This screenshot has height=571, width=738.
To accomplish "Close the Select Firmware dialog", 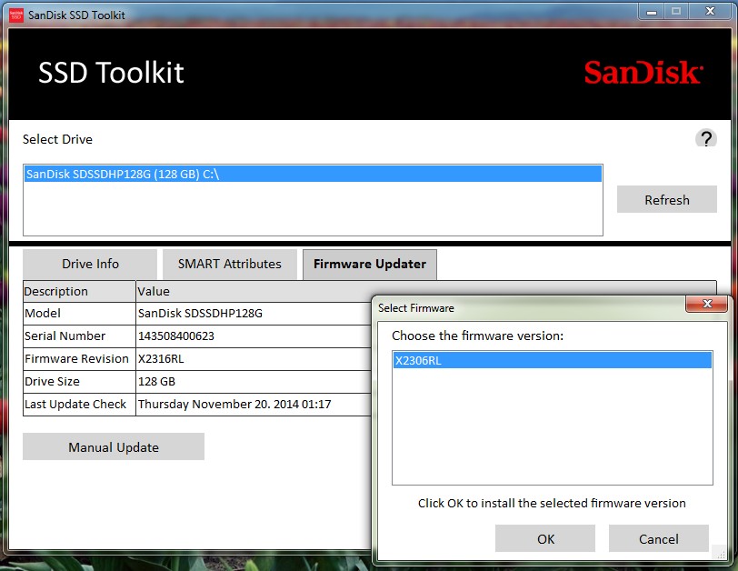I will click(706, 304).
